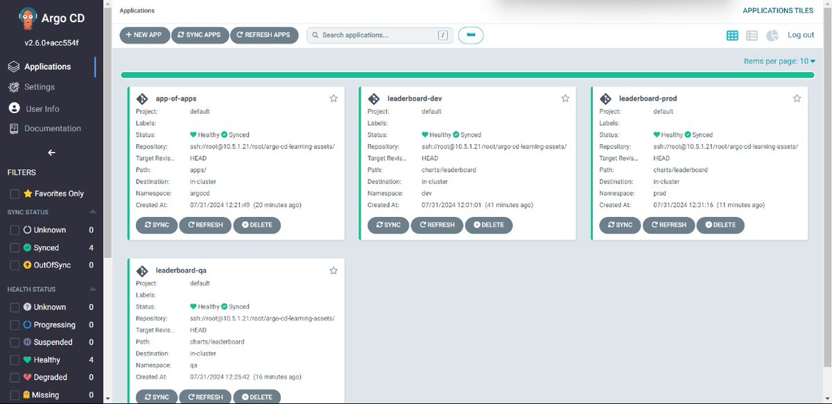Open User Info from the sidebar icon

click(x=15, y=108)
